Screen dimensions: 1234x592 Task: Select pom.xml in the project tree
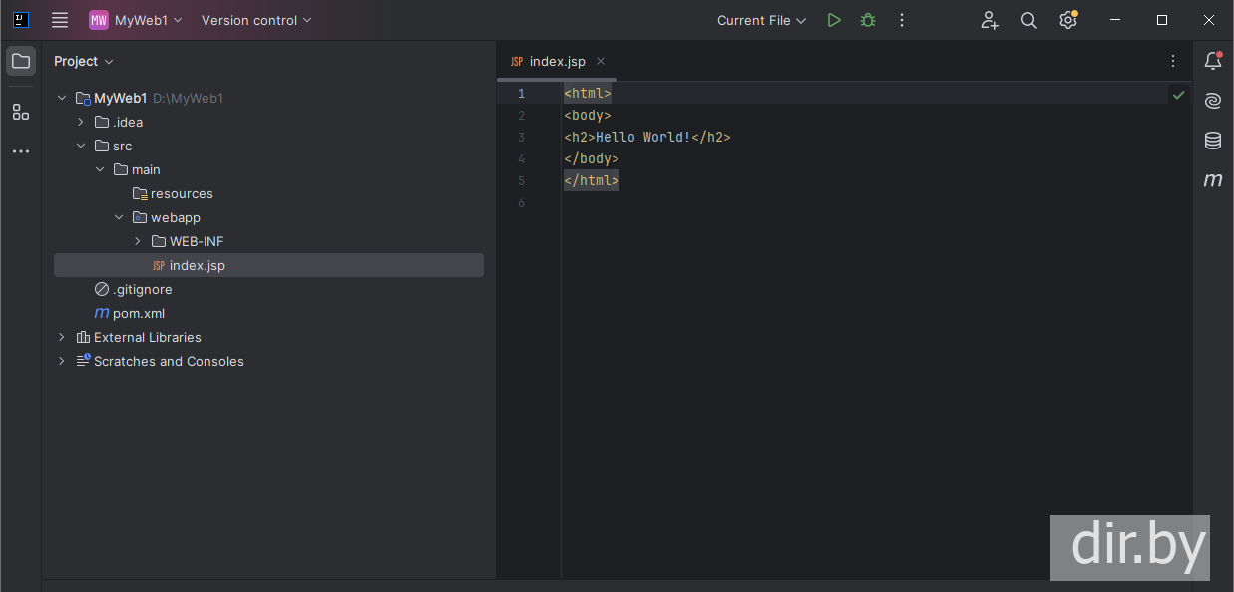[139, 313]
